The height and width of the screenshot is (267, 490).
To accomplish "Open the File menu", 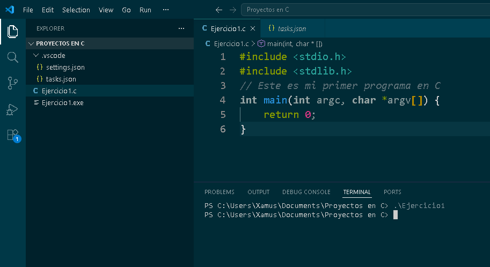I will tap(28, 10).
